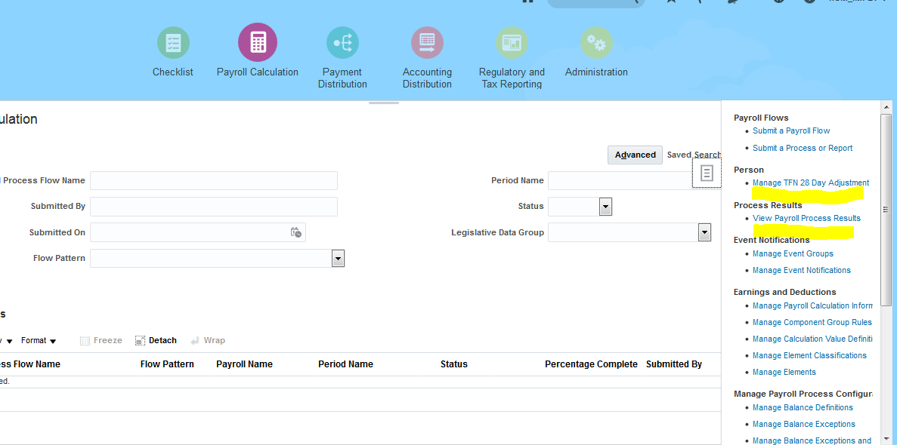
Task: Open the Submit a Payroll Flow link
Action: (791, 130)
